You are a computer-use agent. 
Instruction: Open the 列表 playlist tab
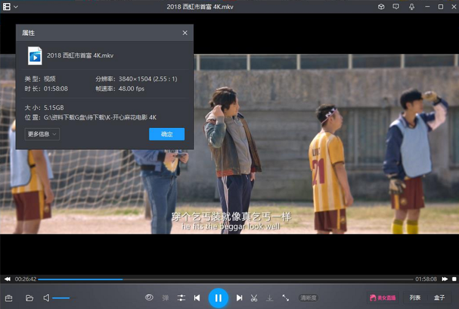pyautogui.click(x=415, y=298)
